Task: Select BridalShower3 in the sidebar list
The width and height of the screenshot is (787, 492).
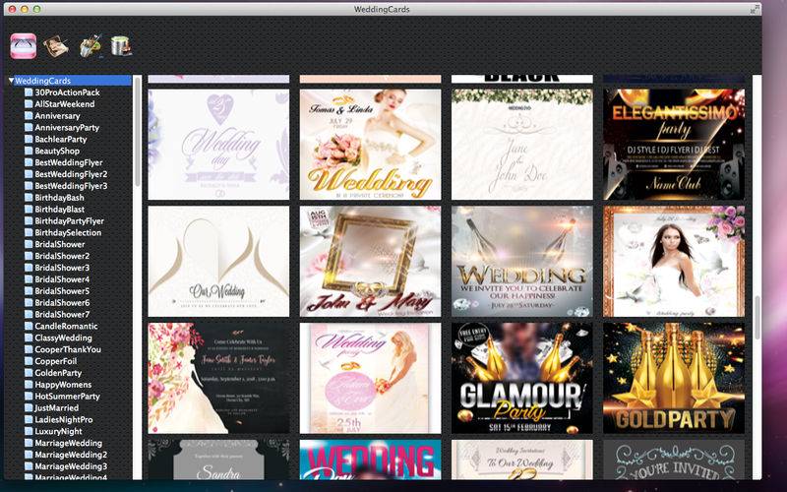Action: tap(62, 268)
